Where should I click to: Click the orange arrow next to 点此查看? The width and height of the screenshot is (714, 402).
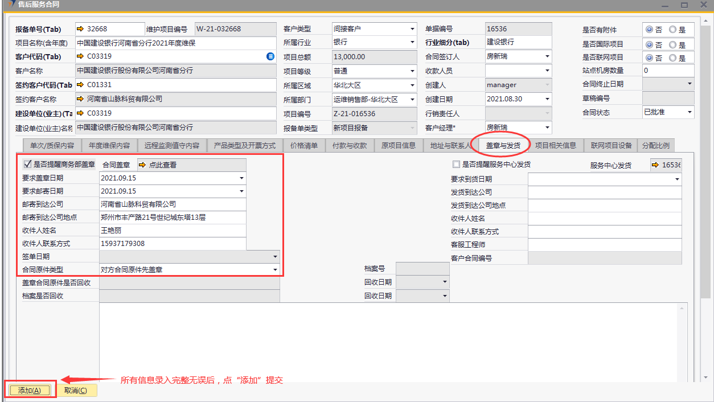(142, 165)
